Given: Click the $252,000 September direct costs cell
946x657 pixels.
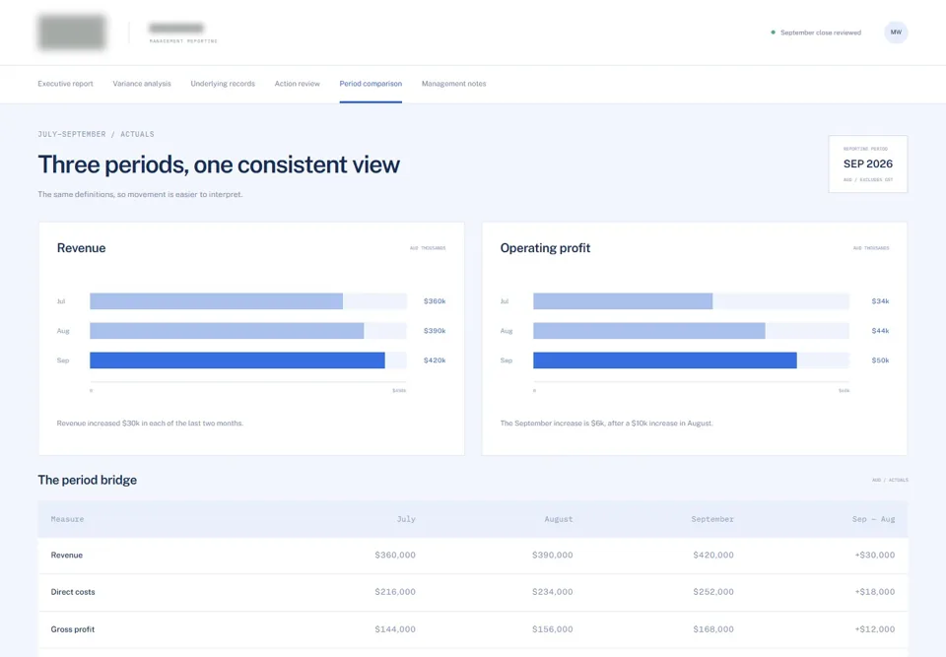Looking at the screenshot, I should (x=713, y=592).
